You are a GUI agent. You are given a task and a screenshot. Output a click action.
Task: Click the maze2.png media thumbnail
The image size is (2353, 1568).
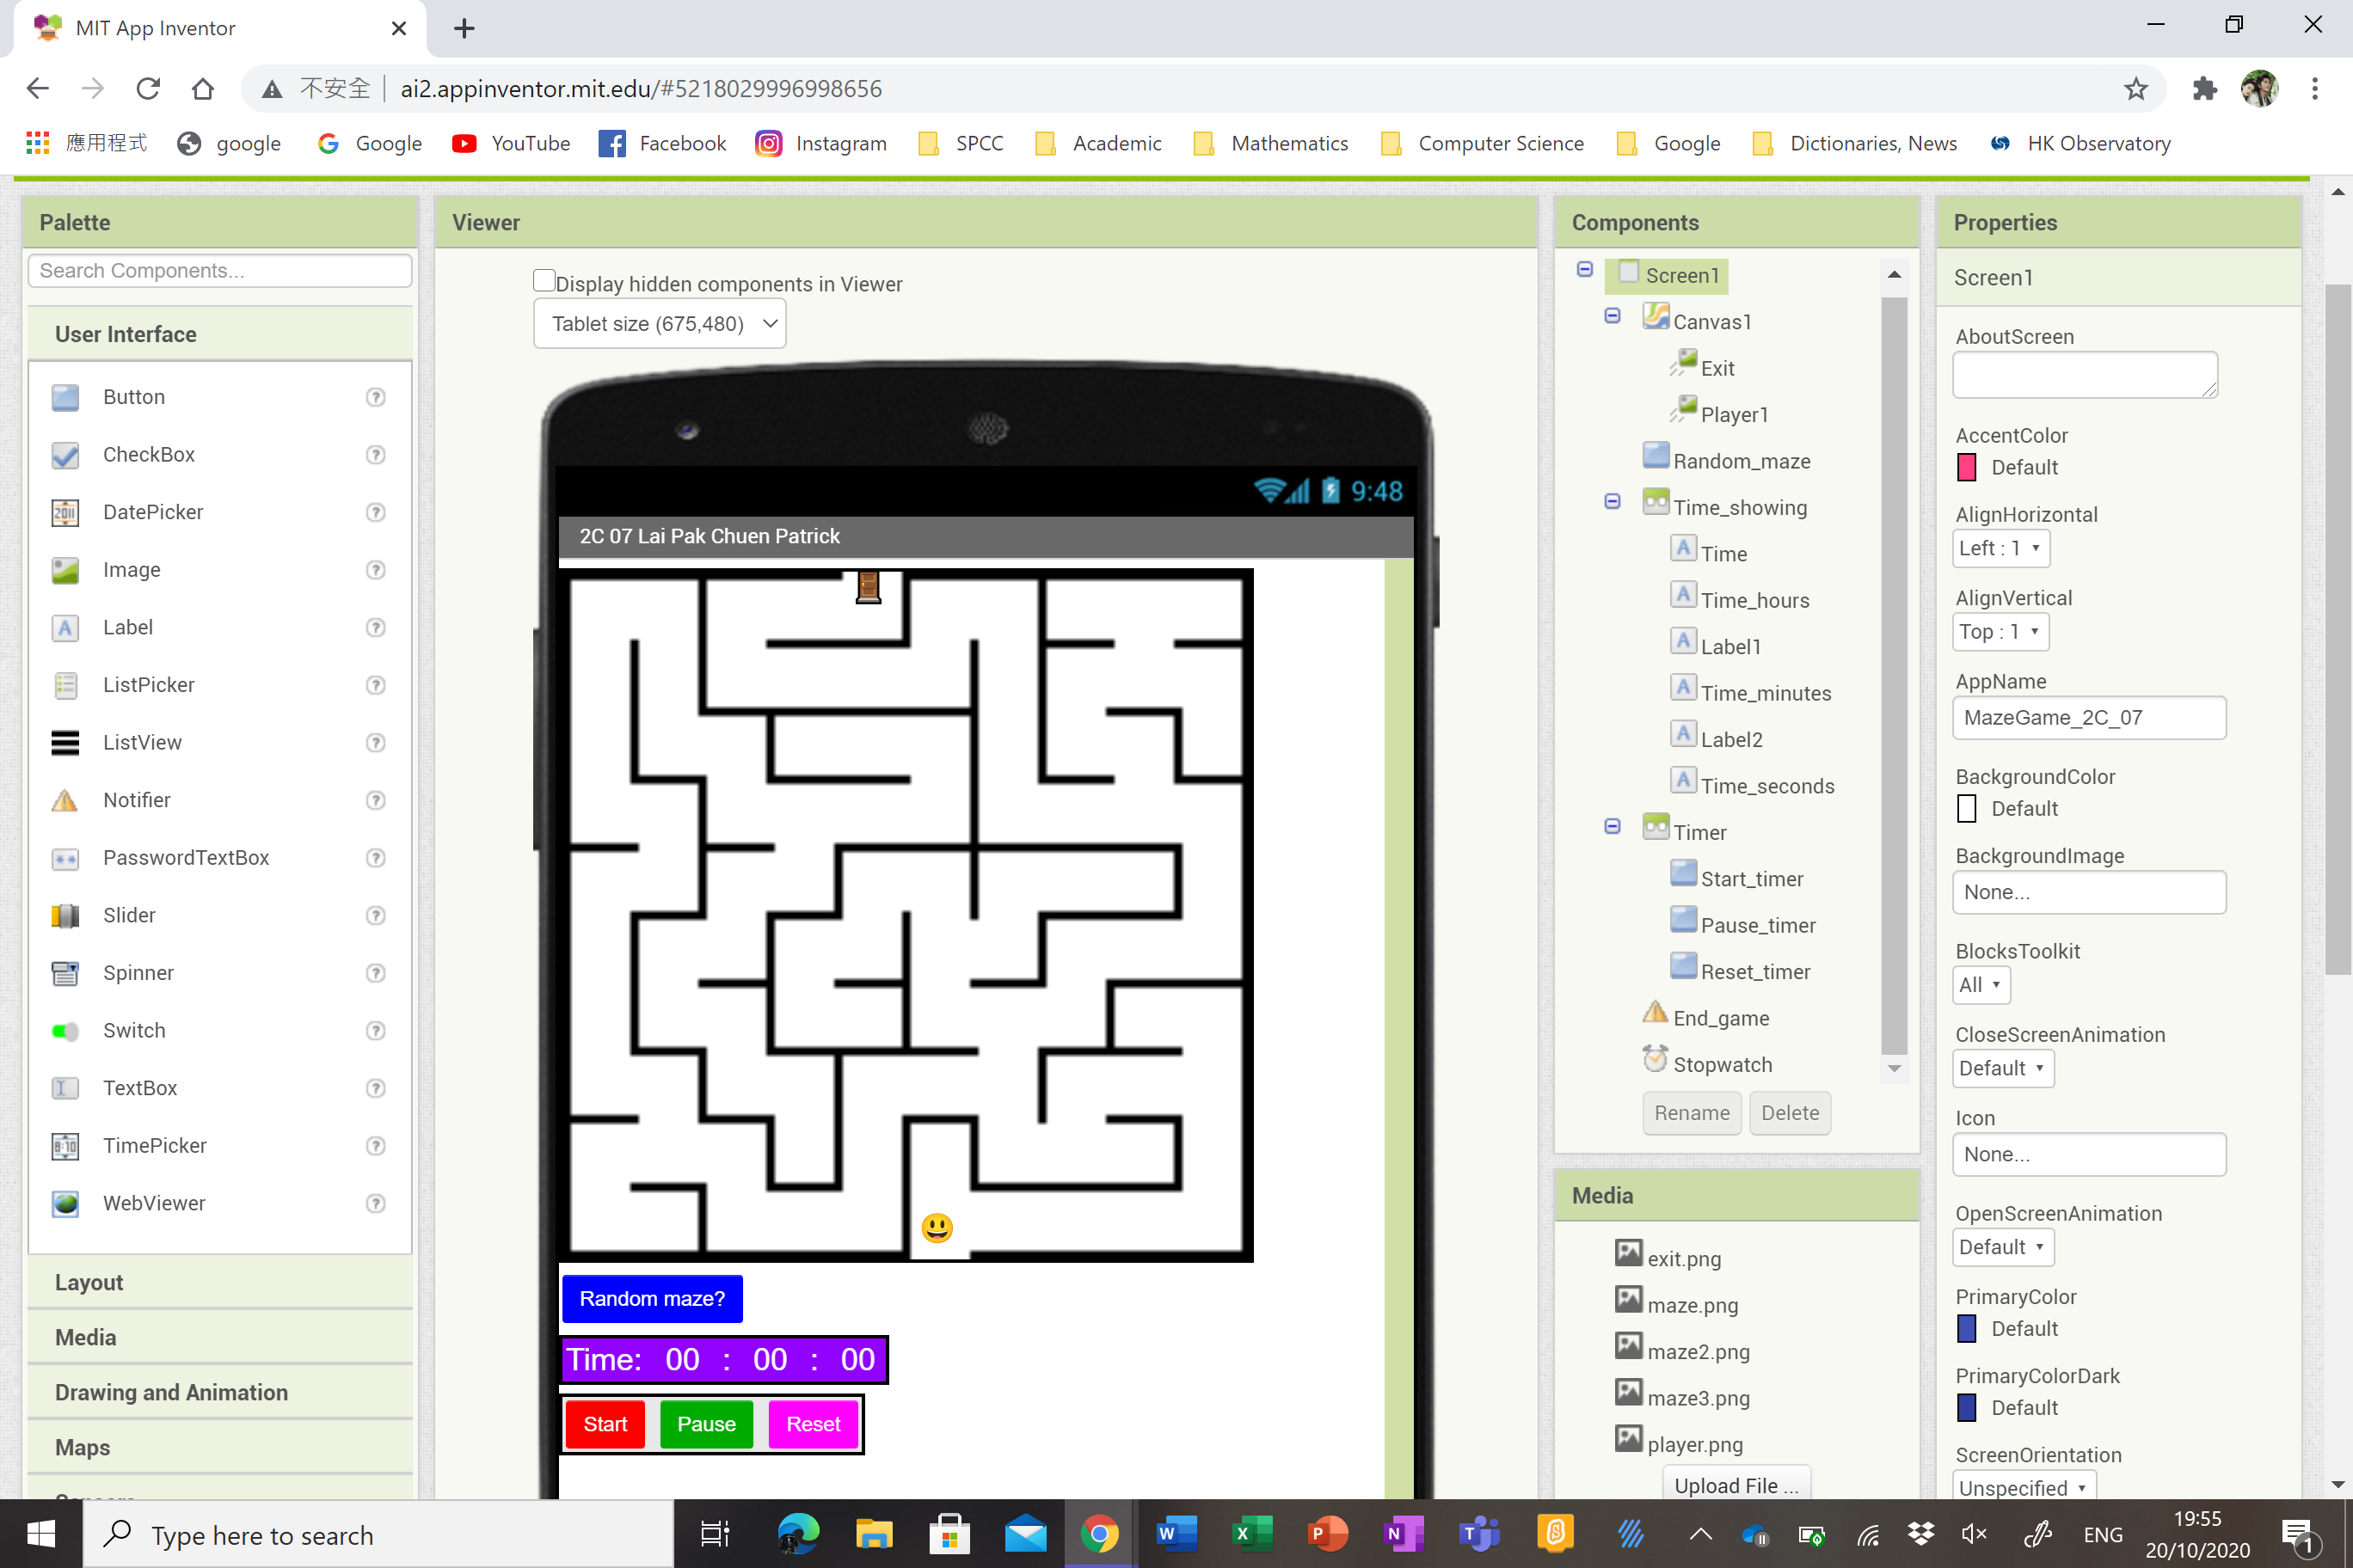click(1628, 1348)
